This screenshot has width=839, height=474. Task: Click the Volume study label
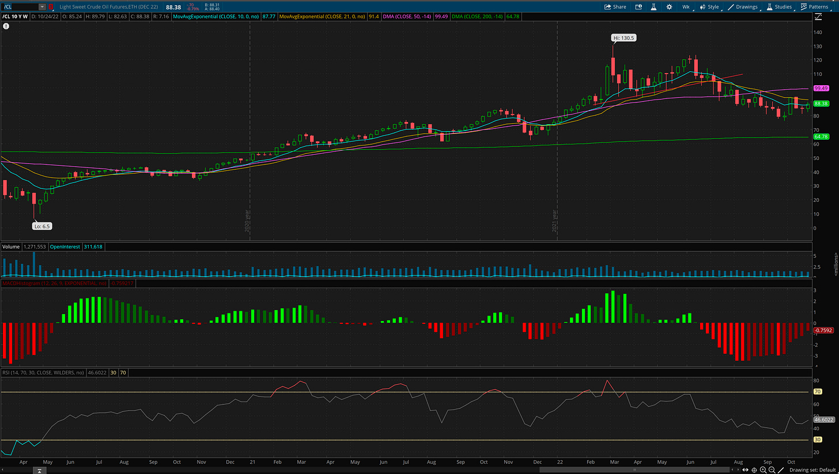[11, 246]
